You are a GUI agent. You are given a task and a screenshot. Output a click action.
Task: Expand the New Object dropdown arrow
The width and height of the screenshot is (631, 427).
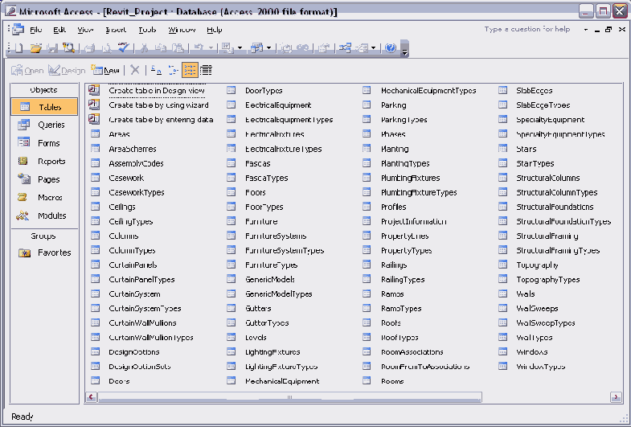374,48
